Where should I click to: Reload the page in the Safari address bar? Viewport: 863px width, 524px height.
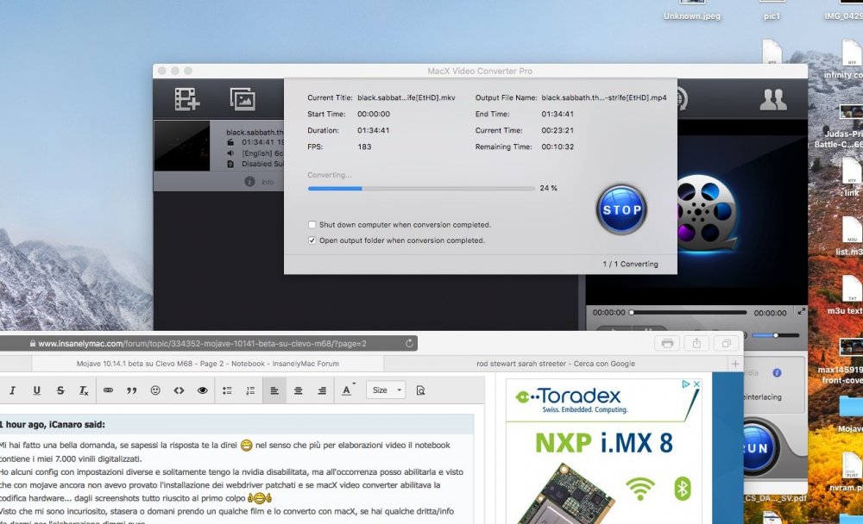click(x=409, y=344)
